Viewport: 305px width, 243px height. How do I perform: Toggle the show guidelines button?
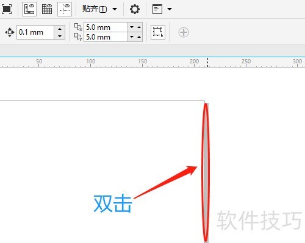pos(65,9)
